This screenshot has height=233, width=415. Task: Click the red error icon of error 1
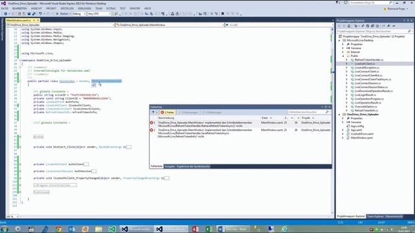click(152, 122)
